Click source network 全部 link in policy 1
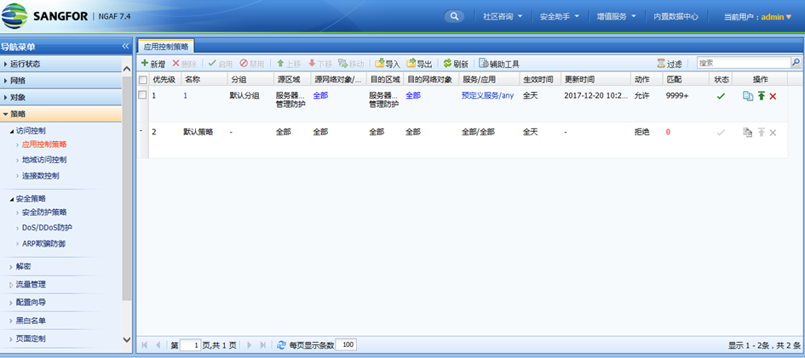This screenshot has width=805, height=358. click(320, 95)
